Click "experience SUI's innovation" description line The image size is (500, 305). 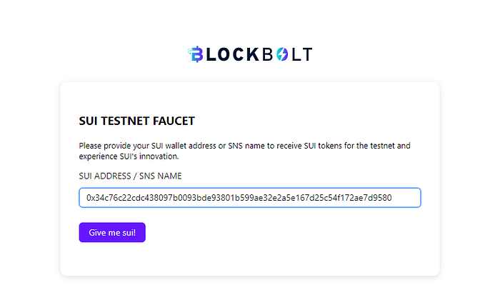pyautogui.click(x=129, y=156)
